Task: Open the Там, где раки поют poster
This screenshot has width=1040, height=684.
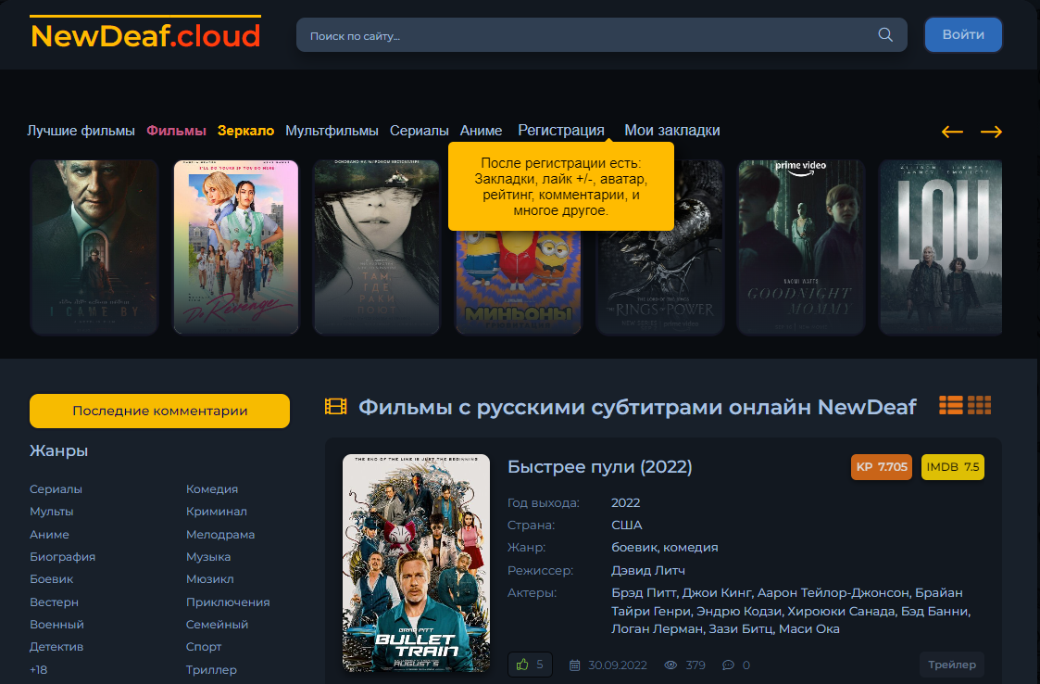Action: (x=377, y=247)
